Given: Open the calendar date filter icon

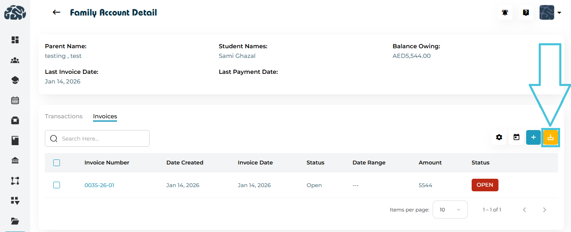Looking at the screenshot, I should (516, 137).
